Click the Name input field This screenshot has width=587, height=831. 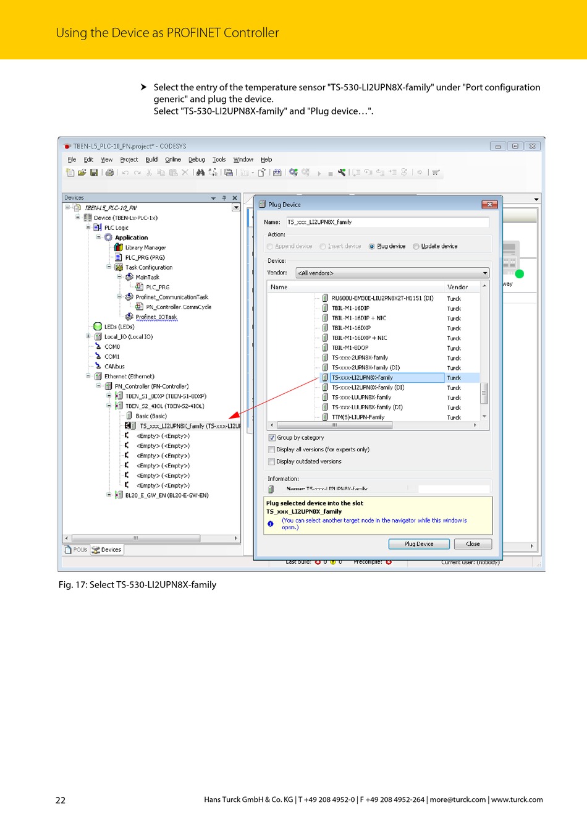387,222
